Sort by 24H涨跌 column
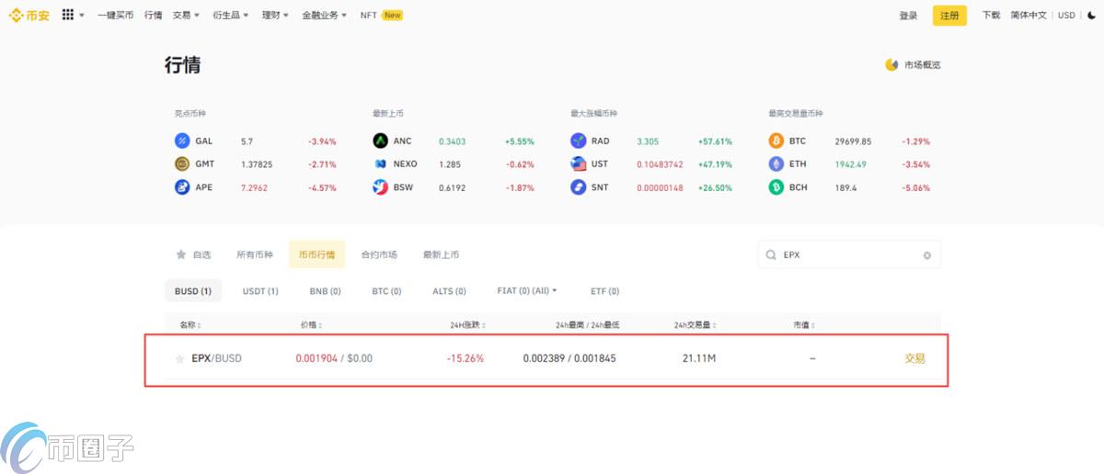Viewport: 1104px width, 474px height. (x=466, y=325)
